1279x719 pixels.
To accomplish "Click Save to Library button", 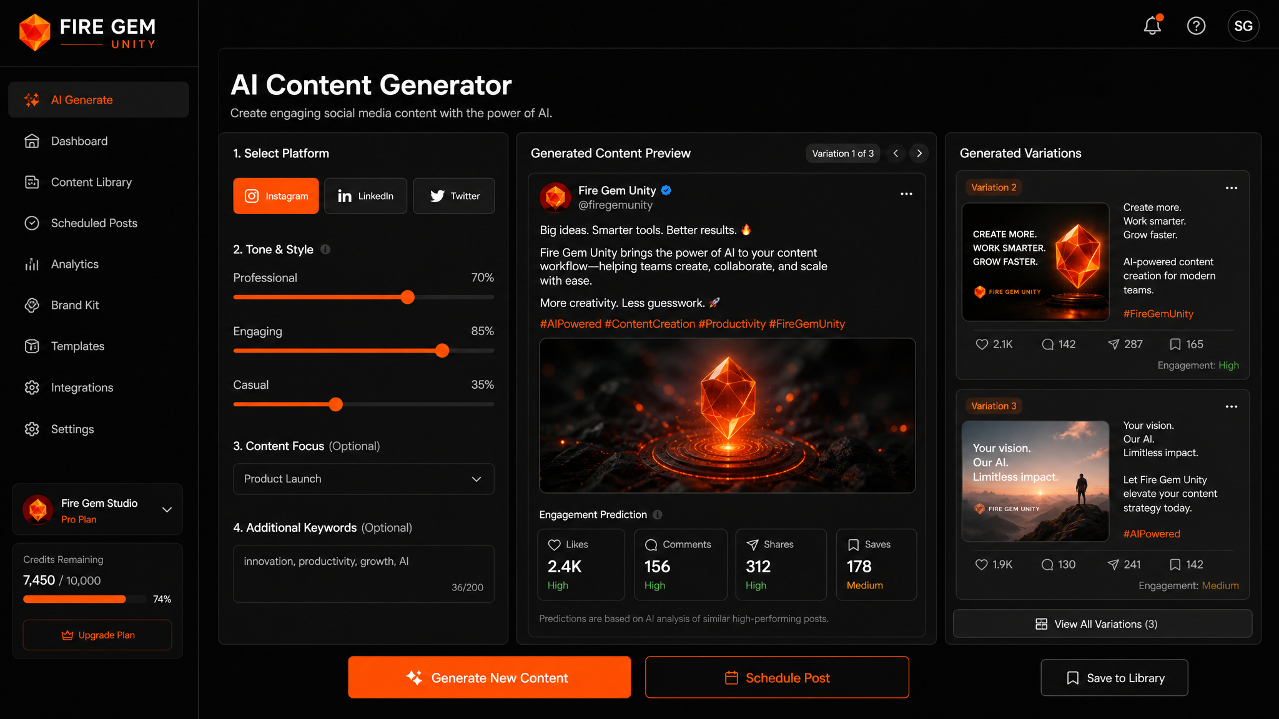I will [1114, 678].
